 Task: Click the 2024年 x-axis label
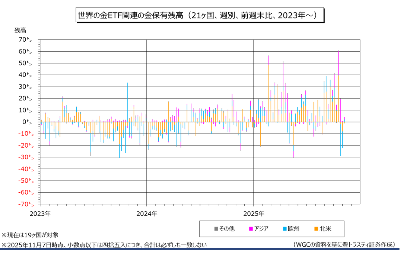[x=147, y=214]
